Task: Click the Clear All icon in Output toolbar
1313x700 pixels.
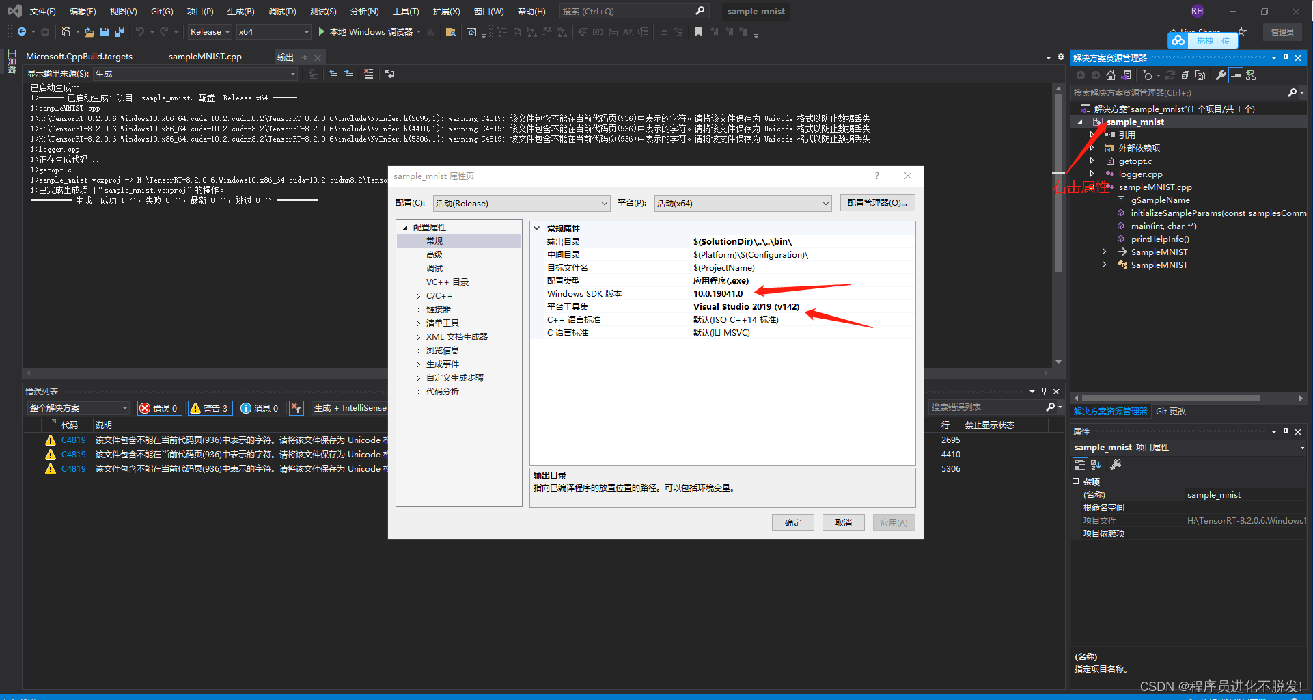Action: [x=369, y=74]
